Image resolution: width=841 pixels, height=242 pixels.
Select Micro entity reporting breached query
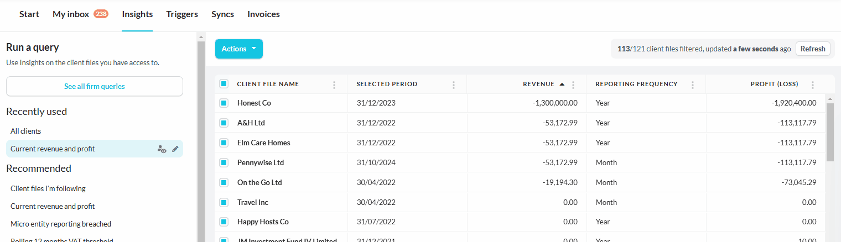coord(61,224)
